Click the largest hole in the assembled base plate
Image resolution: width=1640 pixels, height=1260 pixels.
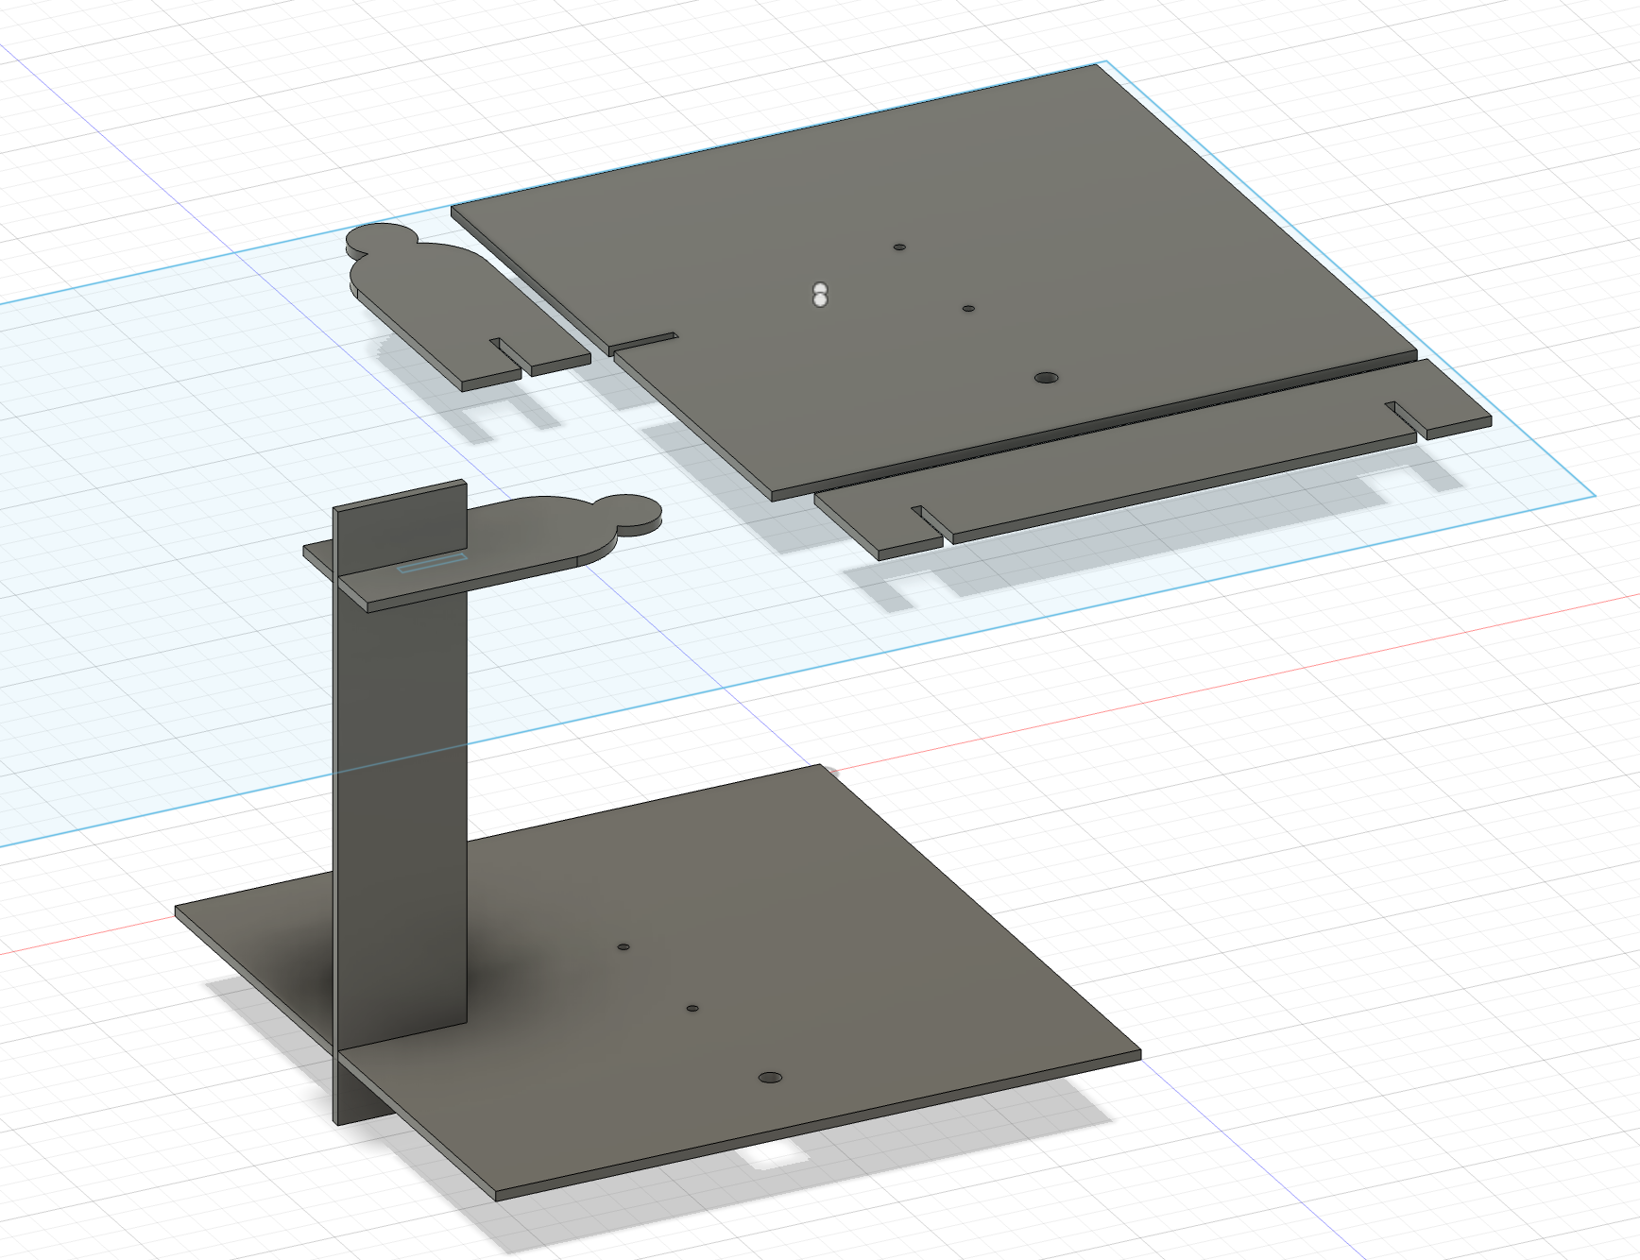point(771,1078)
